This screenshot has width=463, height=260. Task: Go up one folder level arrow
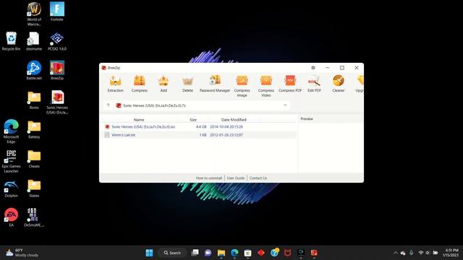[108, 105]
